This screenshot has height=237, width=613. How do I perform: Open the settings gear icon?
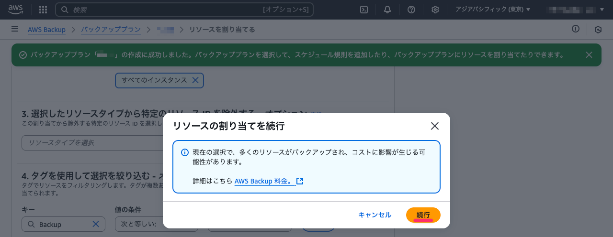[x=435, y=10]
